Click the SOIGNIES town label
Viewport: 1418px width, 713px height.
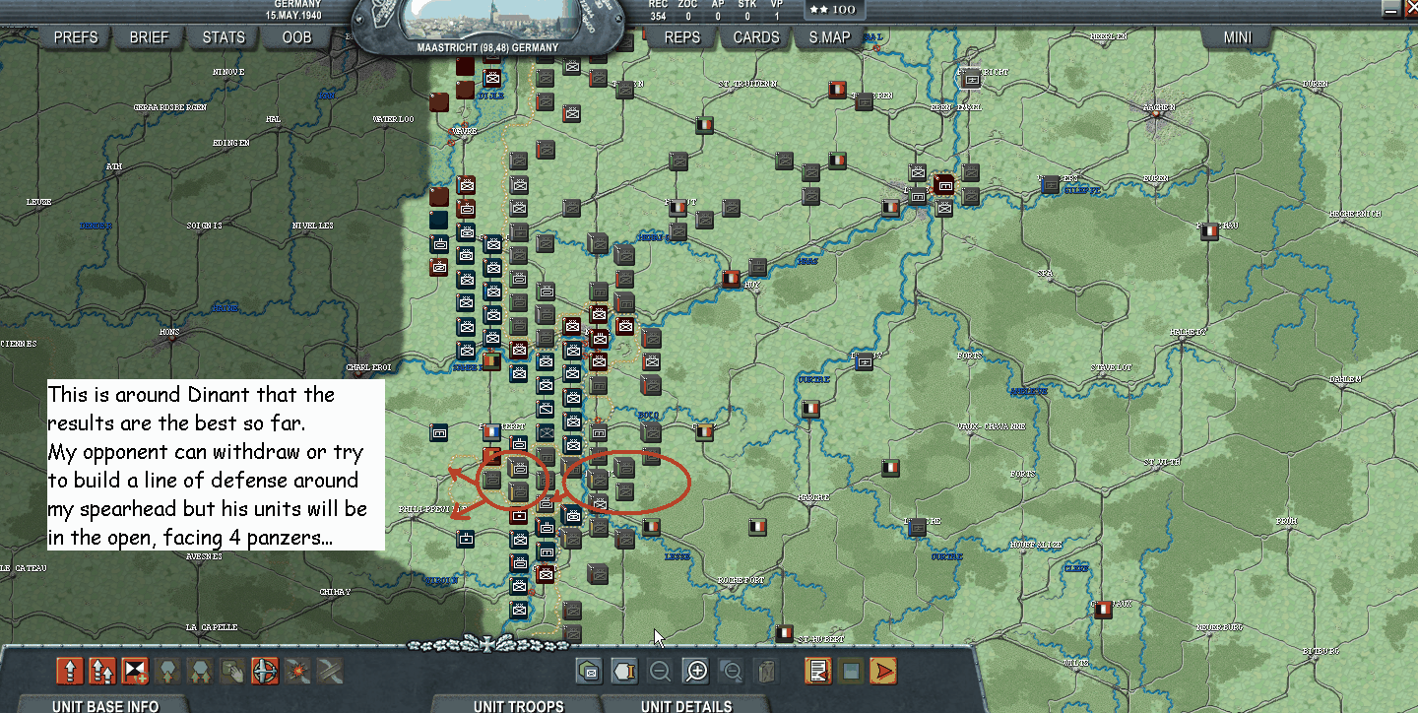pyautogui.click(x=204, y=226)
